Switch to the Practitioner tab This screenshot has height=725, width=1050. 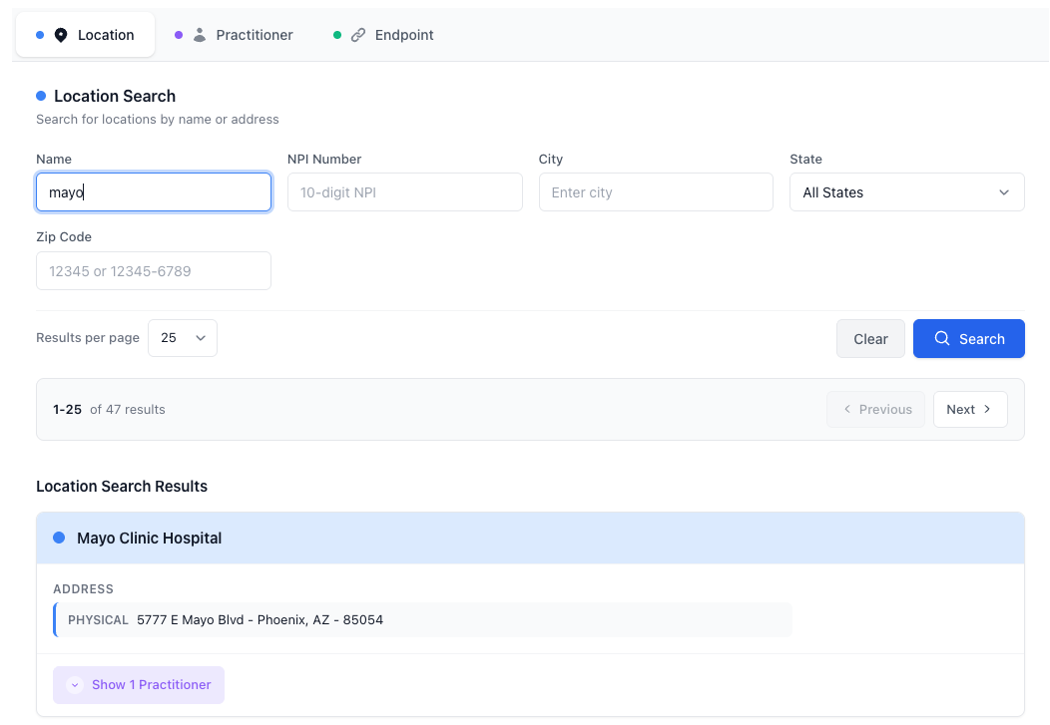tap(235, 35)
